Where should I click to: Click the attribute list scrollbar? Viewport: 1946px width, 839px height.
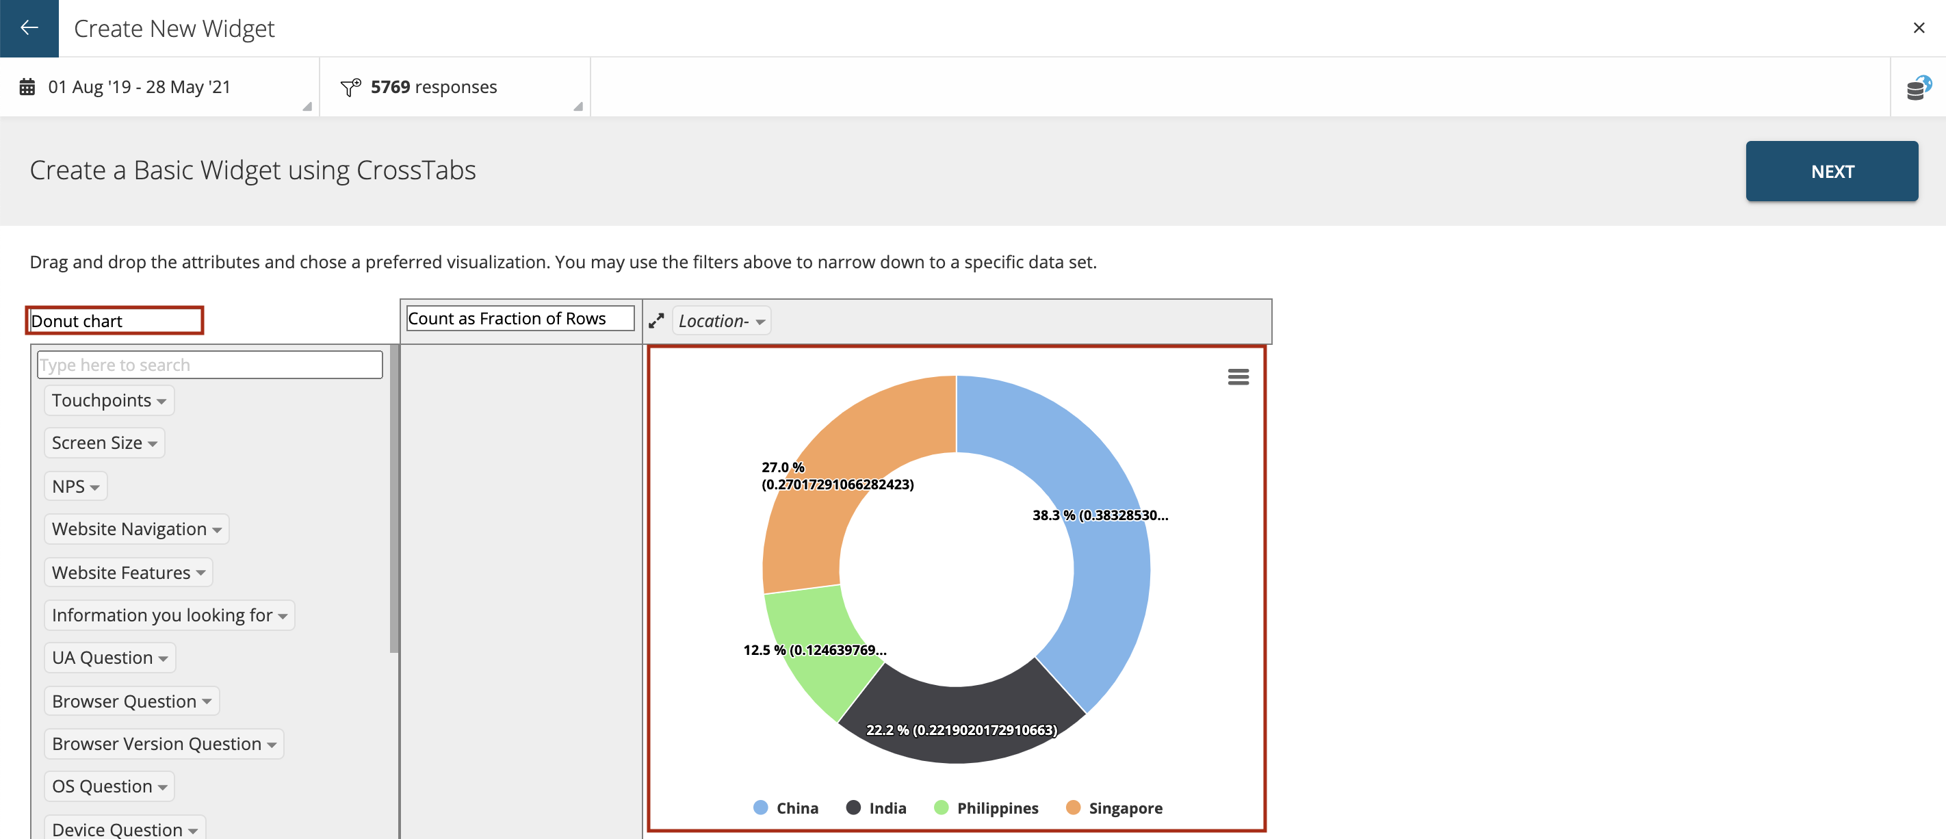393,499
